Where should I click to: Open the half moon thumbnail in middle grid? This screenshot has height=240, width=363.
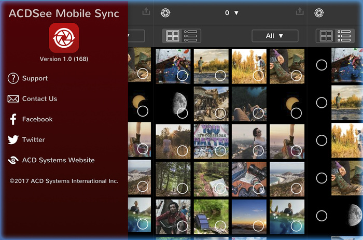pyautogui.click(x=173, y=104)
